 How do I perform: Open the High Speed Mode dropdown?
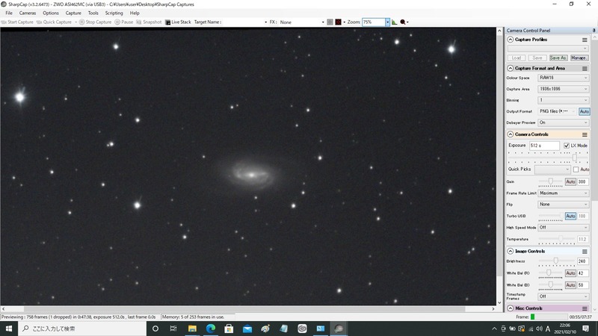(x=564, y=228)
